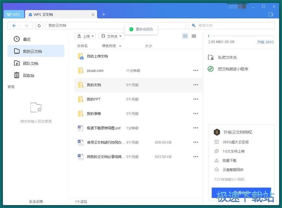Open the 自动上传文档 folder icon
Image resolution: width=282 pixels, height=208 pixels.
pyautogui.click(x=80, y=56)
